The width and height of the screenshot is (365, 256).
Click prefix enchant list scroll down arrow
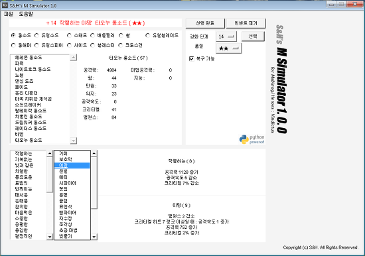click(50, 237)
